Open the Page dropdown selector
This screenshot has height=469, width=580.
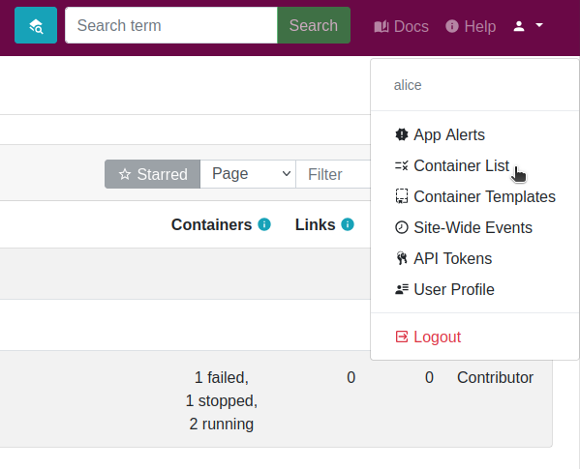pyautogui.click(x=248, y=174)
